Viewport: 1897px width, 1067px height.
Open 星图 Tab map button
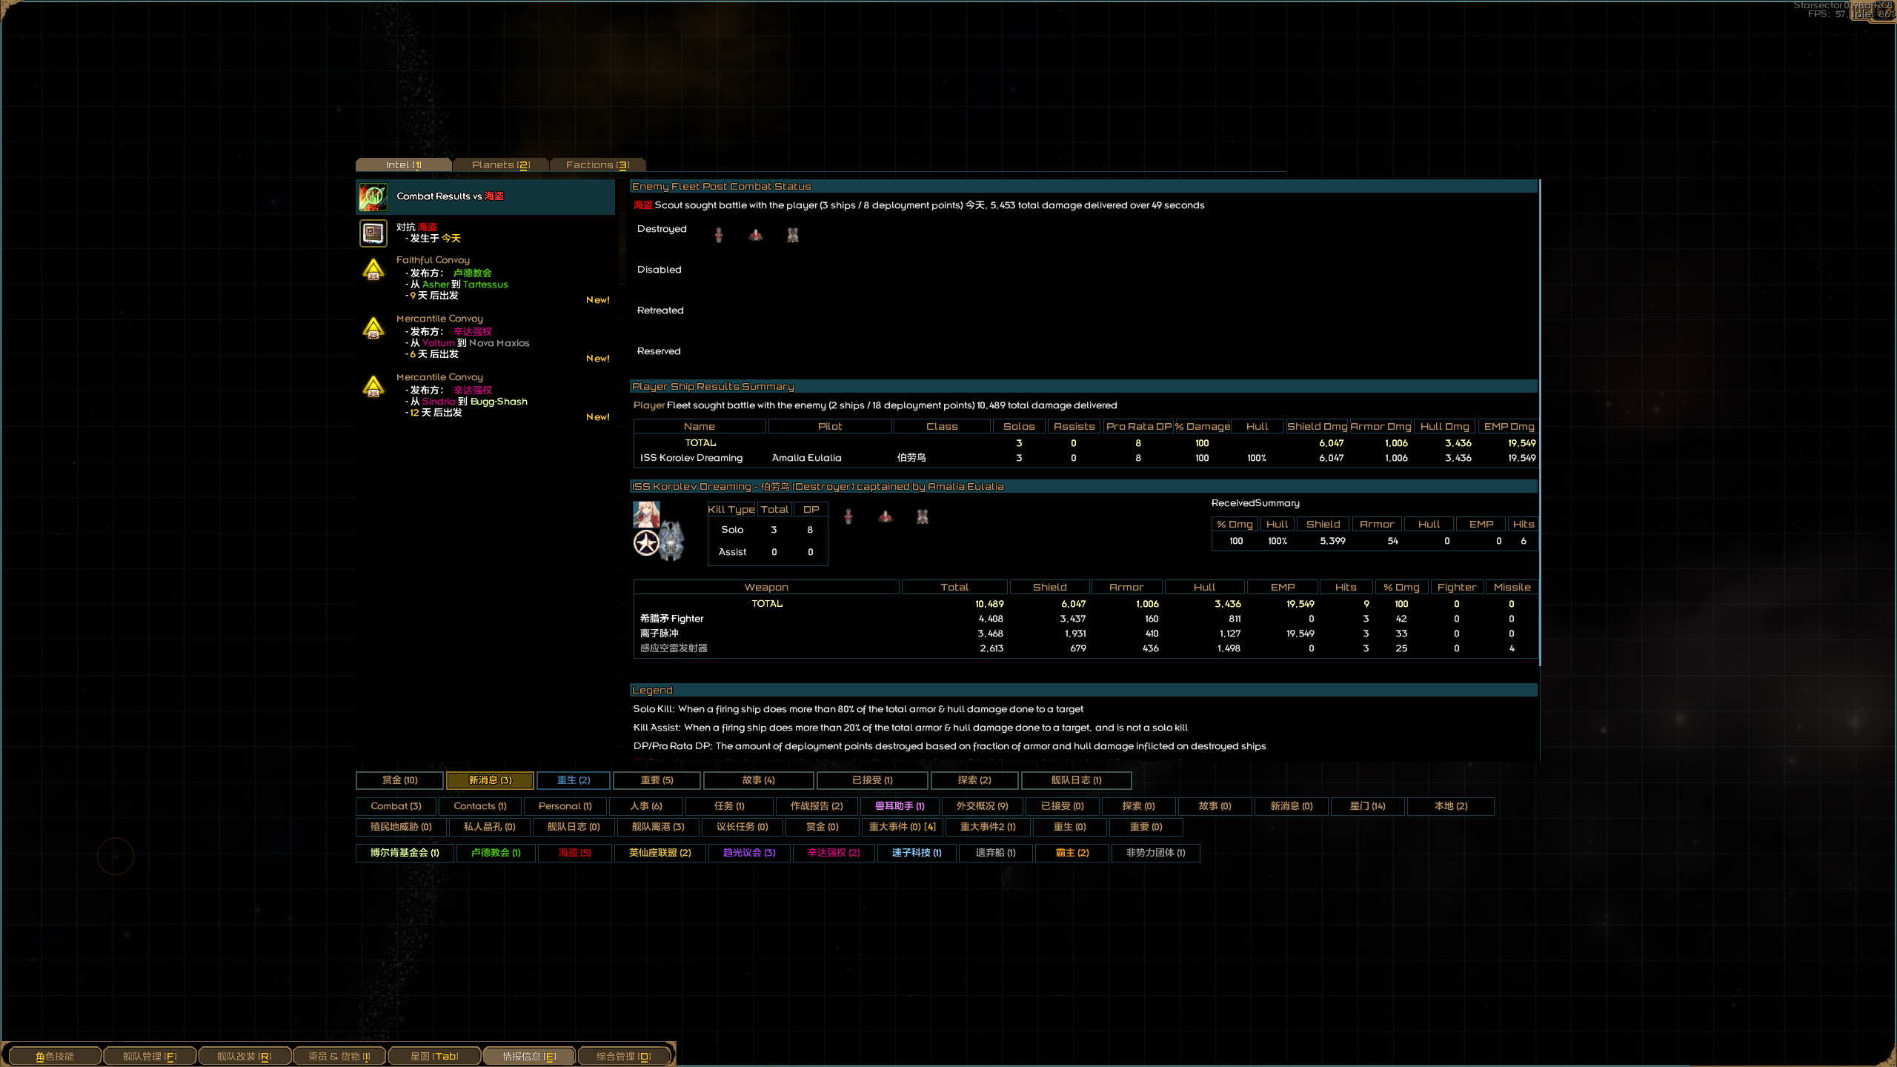(434, 1056)
